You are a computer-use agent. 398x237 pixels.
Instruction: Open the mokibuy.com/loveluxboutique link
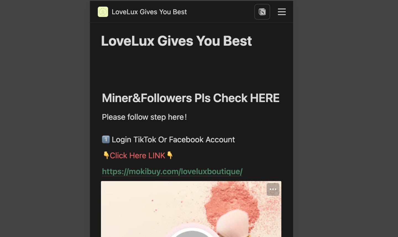[x=172, y=171]
